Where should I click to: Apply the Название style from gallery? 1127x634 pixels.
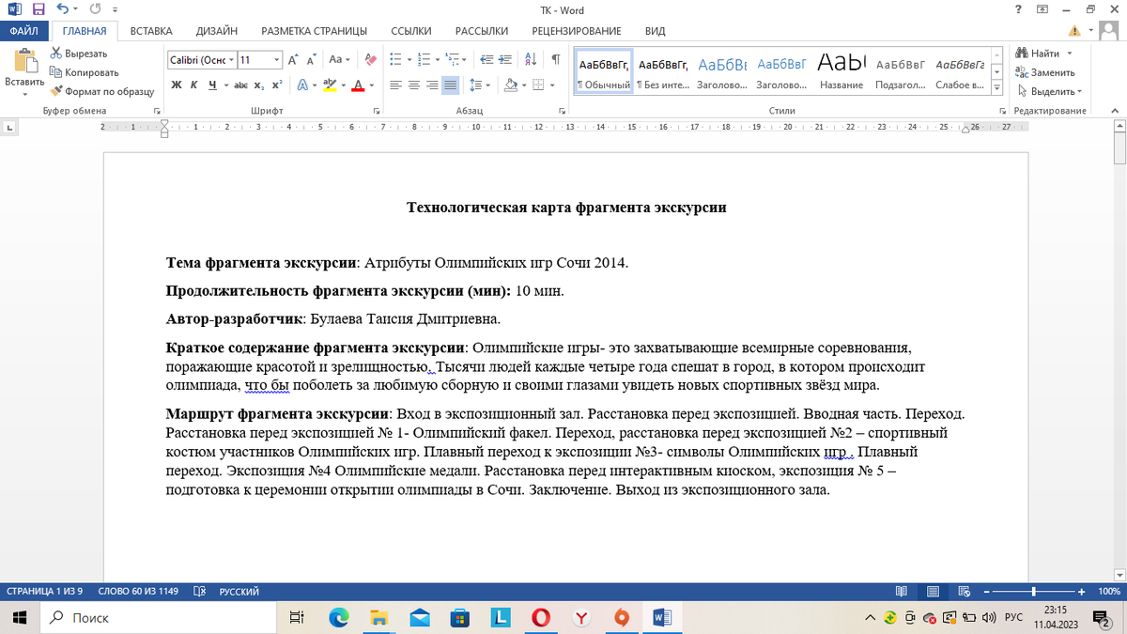pyautogui.click(x=841, y=72)
